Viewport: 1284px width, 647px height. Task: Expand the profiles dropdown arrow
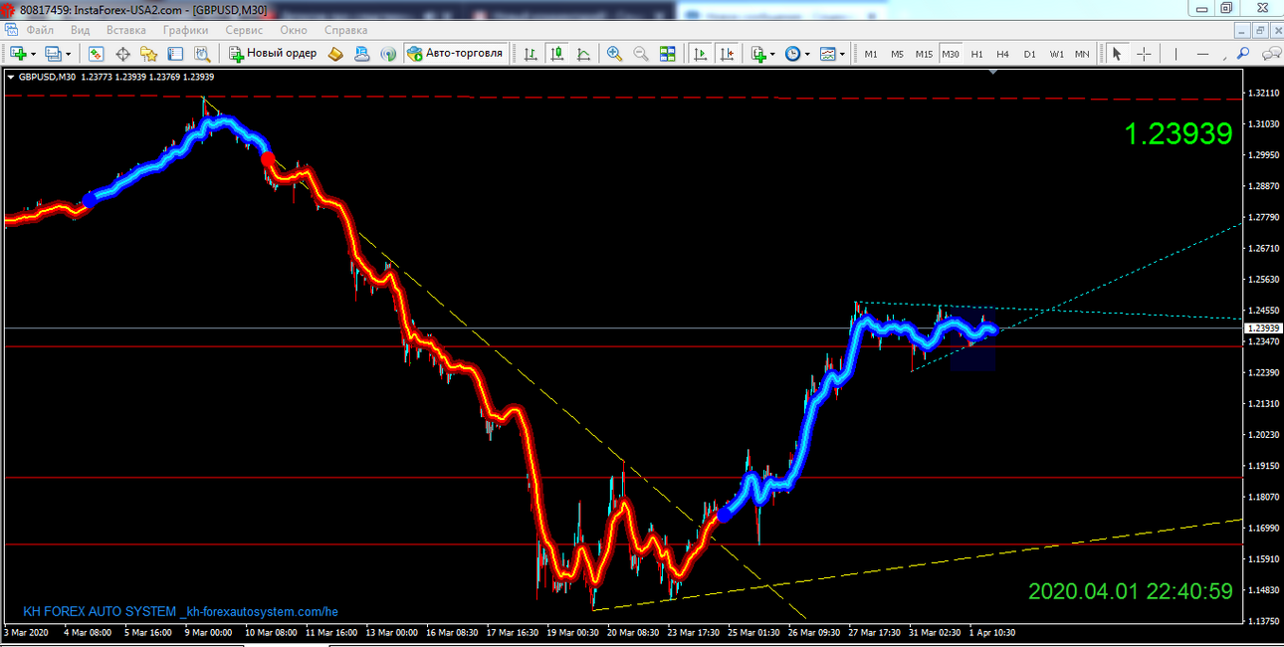67,54
